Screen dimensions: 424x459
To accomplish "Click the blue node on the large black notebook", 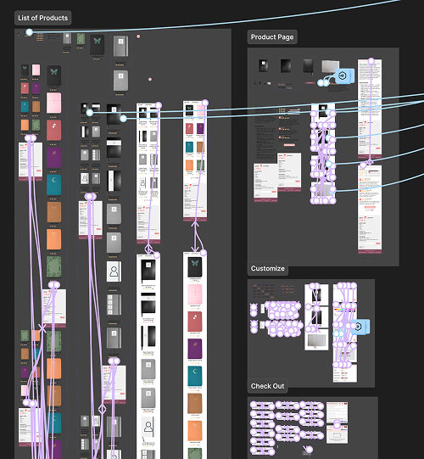I will pos(123,119).
